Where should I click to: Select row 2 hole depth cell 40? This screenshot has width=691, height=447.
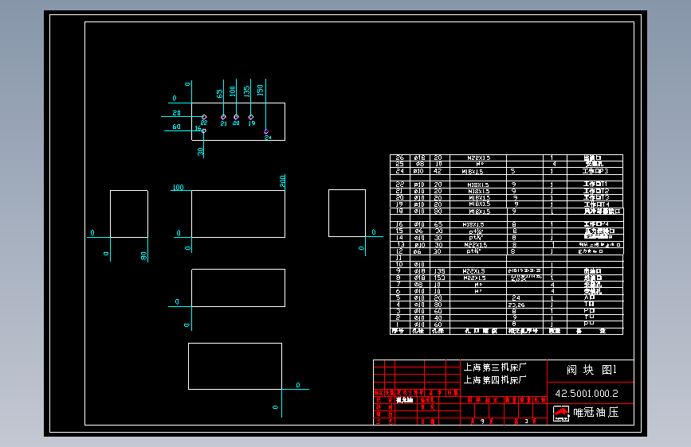pos(438,318)
